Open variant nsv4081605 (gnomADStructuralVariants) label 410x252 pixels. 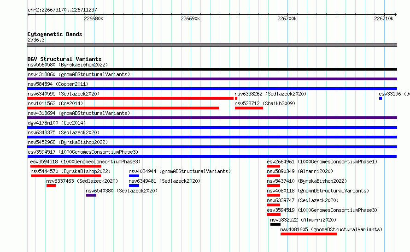coord(331,229)
